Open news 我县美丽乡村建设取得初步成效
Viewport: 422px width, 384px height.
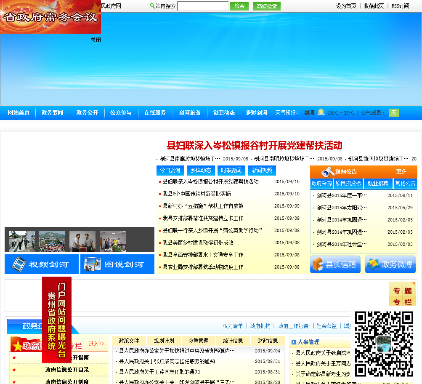pyautogui.click(x=198, y=243)
